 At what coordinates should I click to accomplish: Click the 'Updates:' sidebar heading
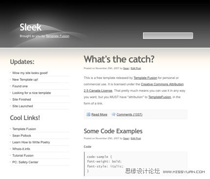click(x=22, y=62)
